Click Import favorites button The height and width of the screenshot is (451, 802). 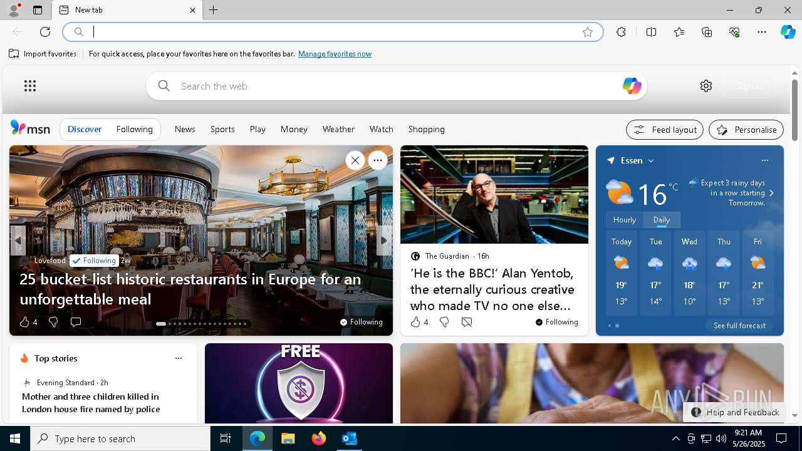coord(43,54)
